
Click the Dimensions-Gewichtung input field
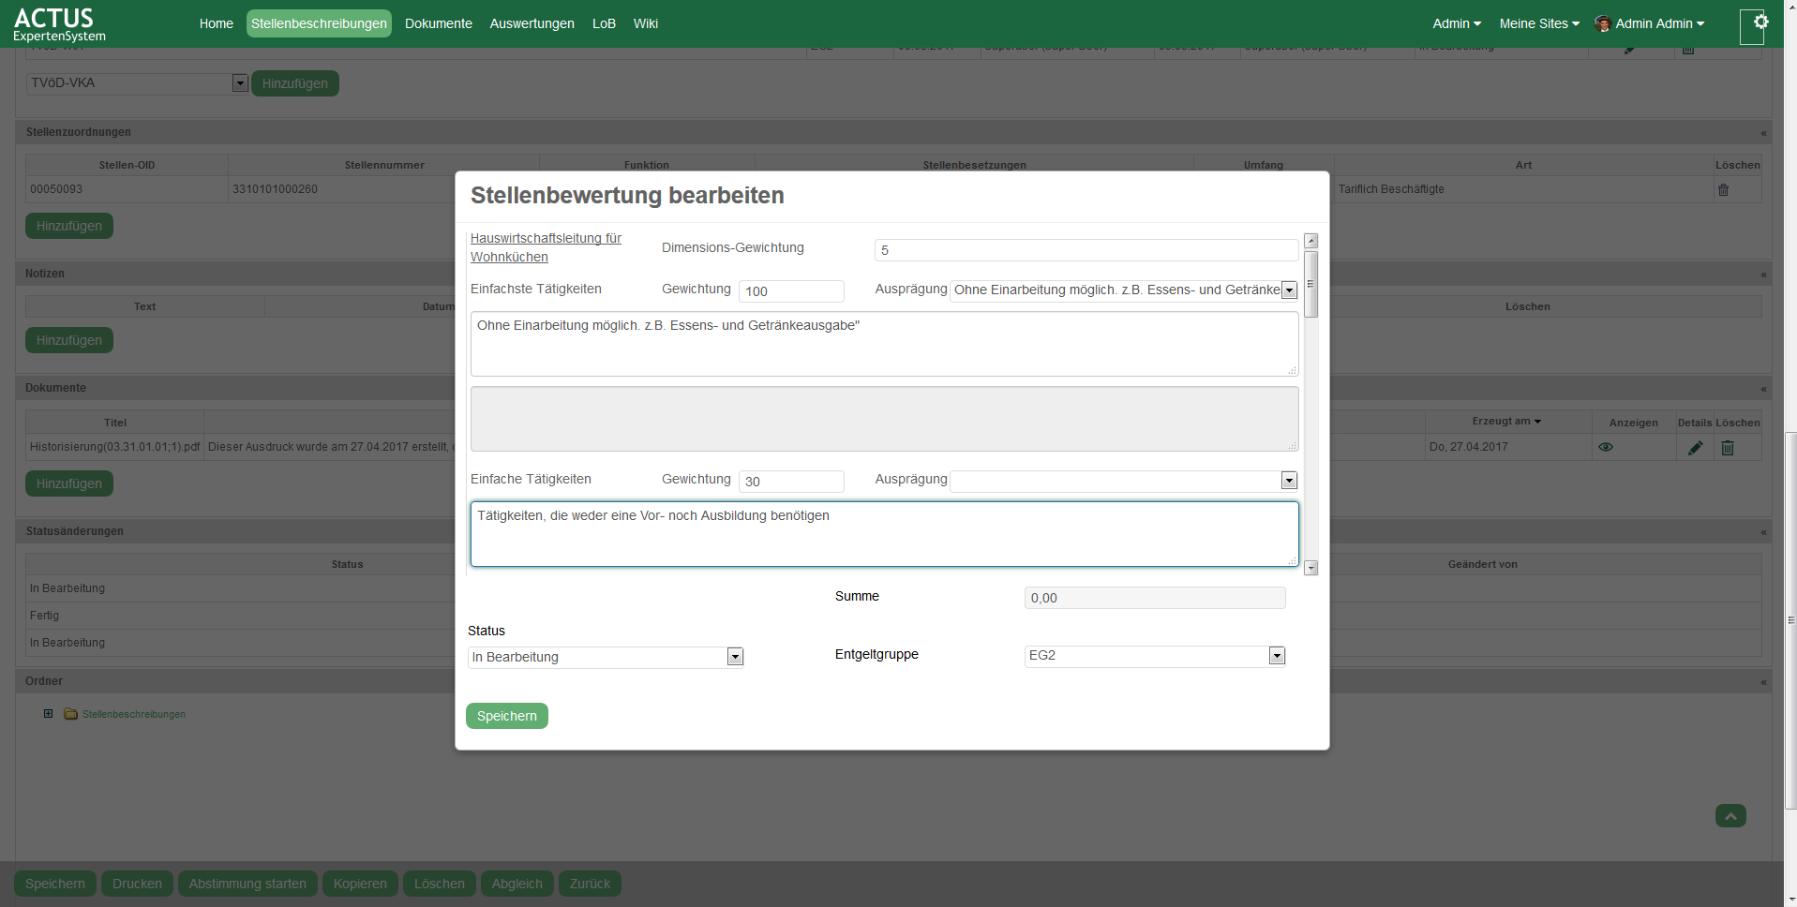[1086, 250]
